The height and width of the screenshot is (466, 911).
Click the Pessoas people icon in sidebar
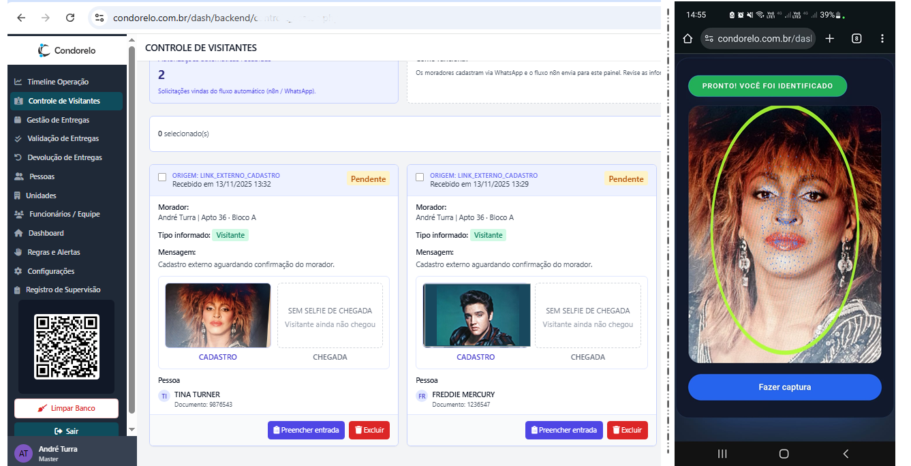(x=19, y=176)
